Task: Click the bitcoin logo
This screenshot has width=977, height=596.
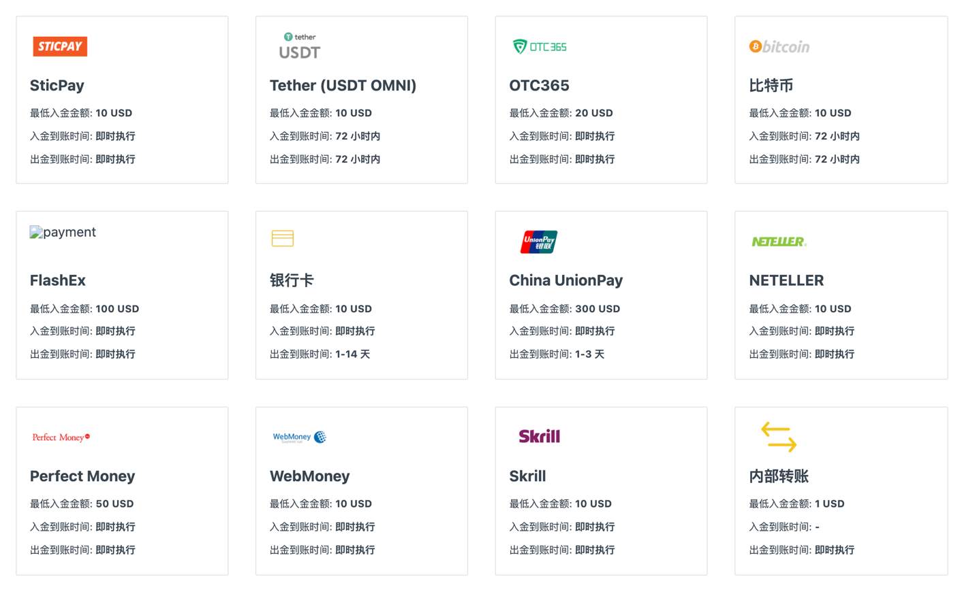Action: coord(779,46)
